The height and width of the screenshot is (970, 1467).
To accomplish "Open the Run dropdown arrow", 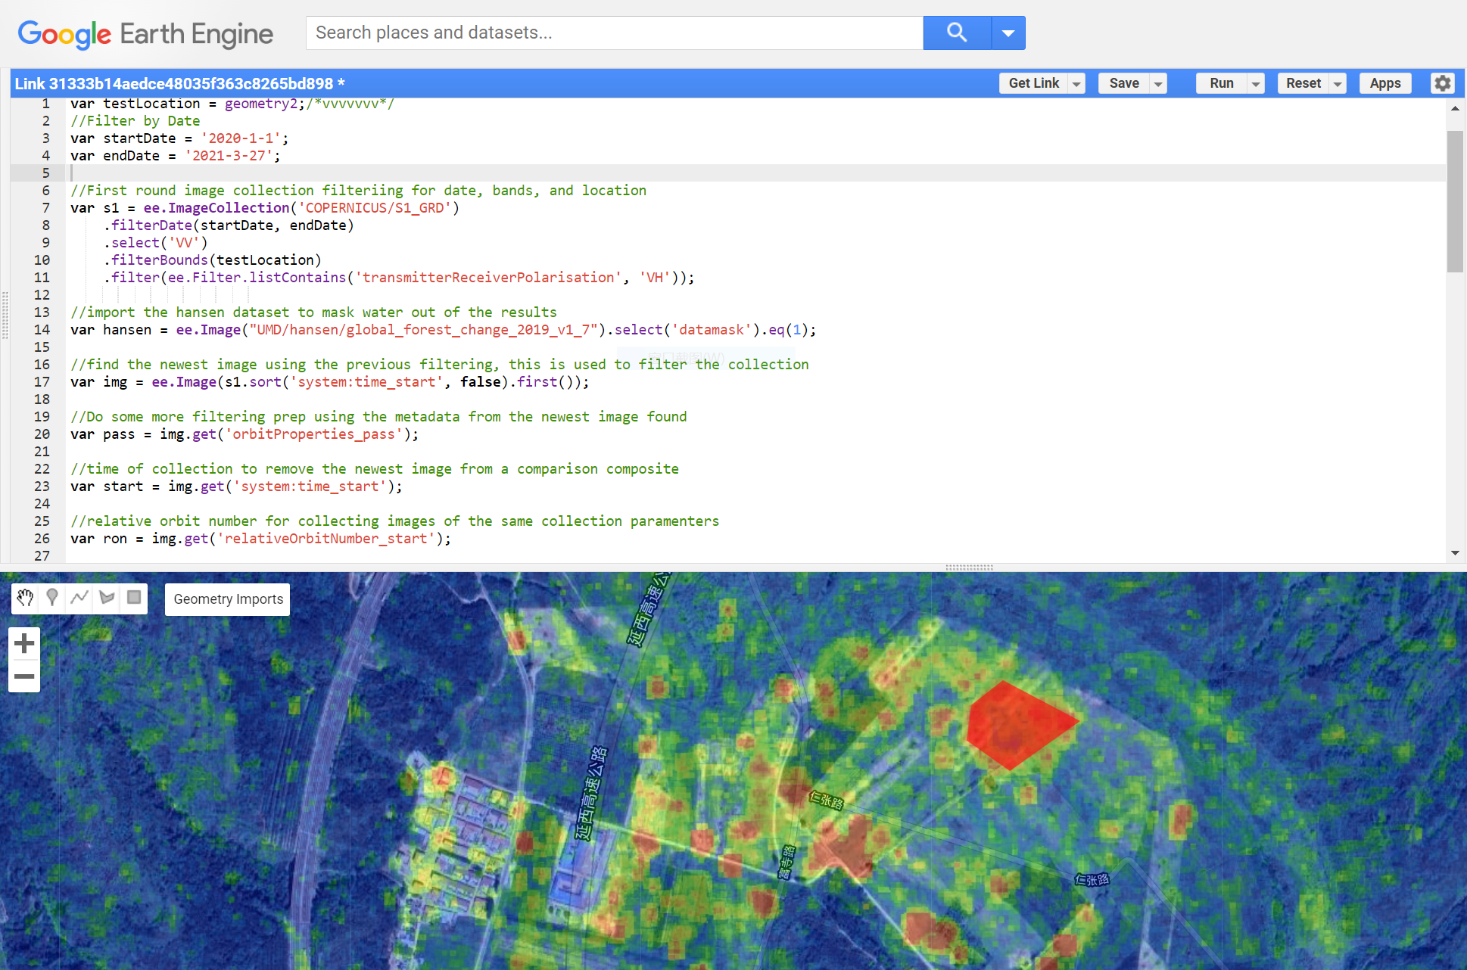I will coord(1256,84).
